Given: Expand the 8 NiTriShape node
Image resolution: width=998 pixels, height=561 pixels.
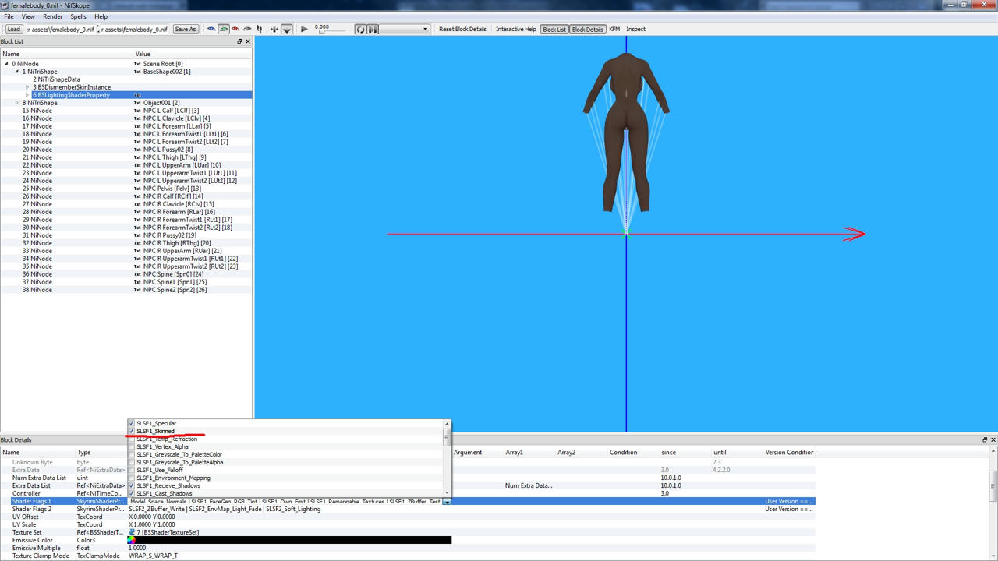Looking at the screenshot, I should [17, 103].
